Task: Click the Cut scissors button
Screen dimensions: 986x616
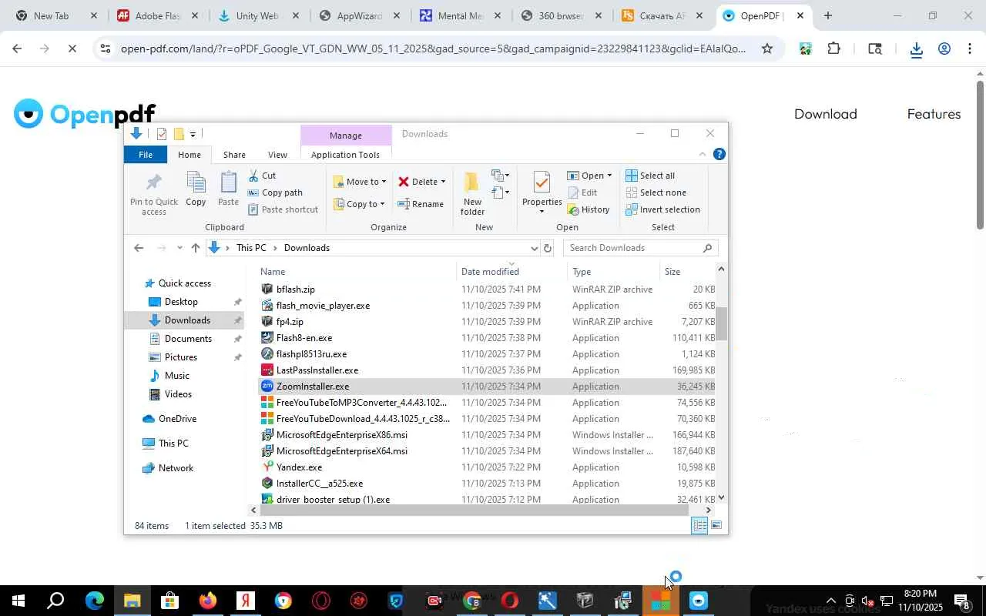Action: [x=262, y=176]
